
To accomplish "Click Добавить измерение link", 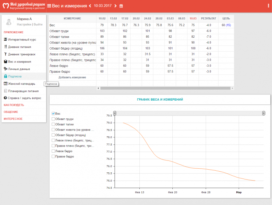I will tap(72, 78).
